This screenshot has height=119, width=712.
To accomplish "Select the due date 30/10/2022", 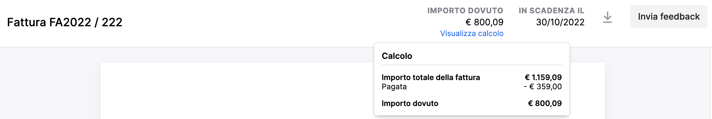I will pyautogui.click(x=560, y=22).
